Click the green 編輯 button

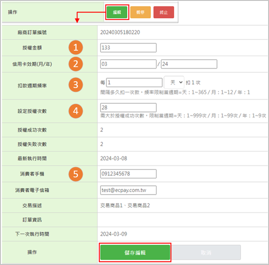[117, 12]
